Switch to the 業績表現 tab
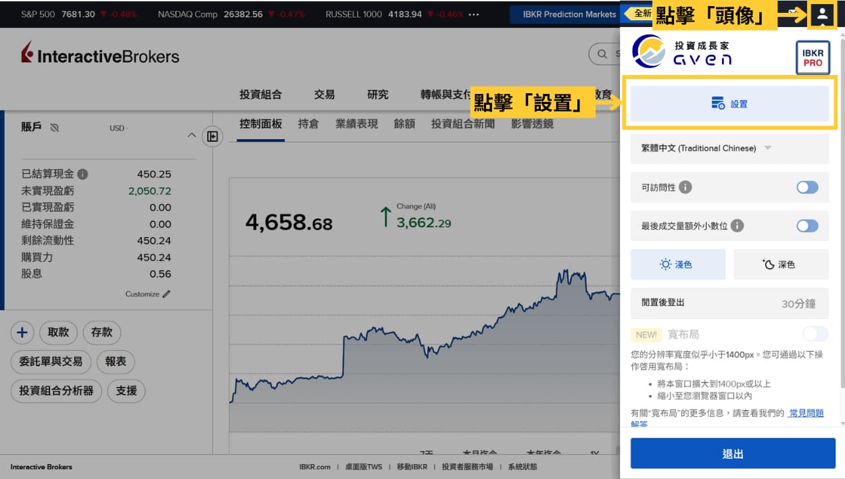 356,124
